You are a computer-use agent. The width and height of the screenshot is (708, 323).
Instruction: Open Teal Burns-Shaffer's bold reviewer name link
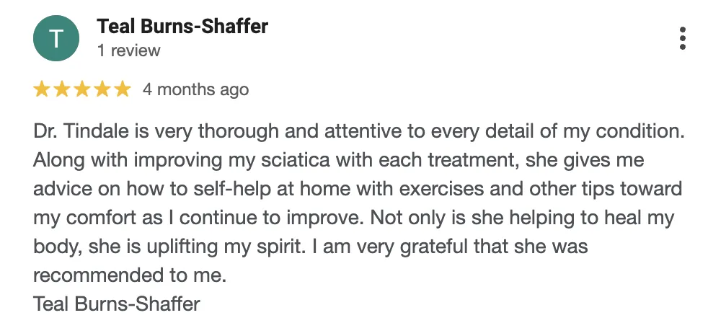pyautogui.click(x=182, y=26)
